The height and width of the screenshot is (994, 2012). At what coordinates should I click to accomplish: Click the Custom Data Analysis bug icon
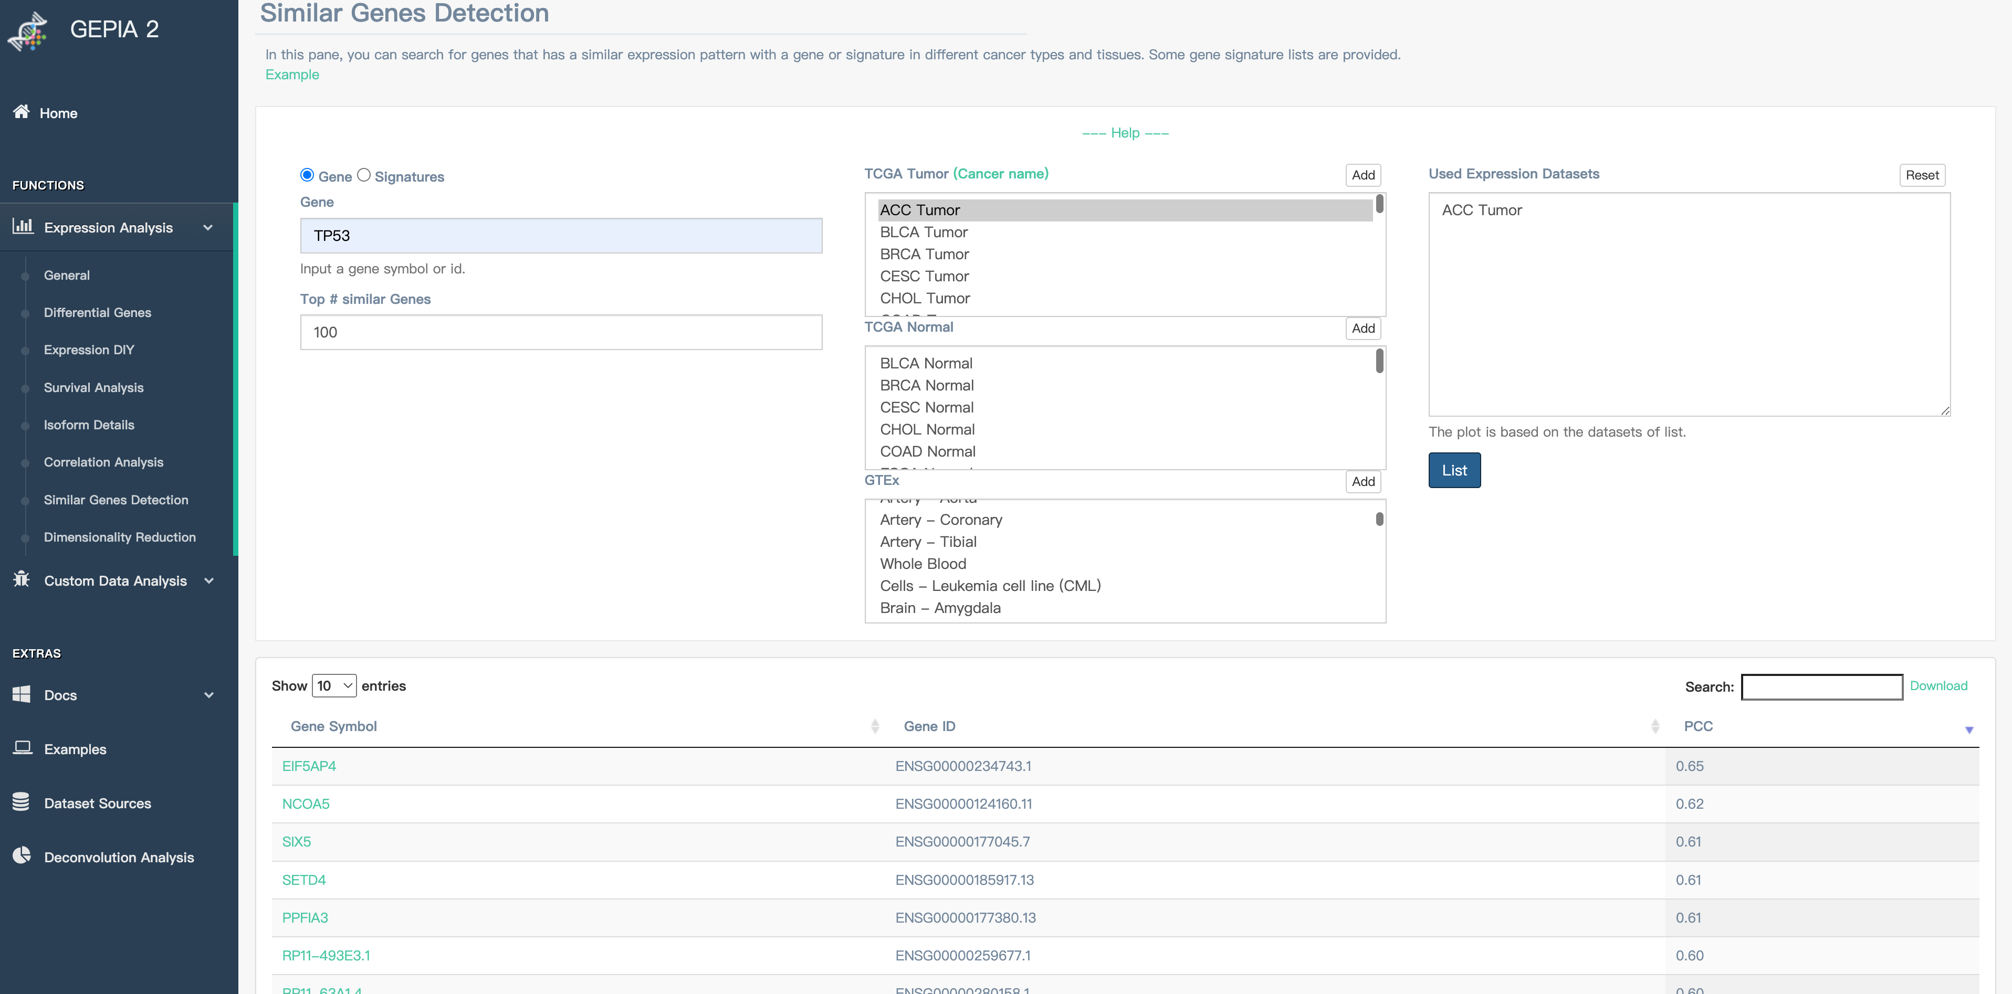21,579
